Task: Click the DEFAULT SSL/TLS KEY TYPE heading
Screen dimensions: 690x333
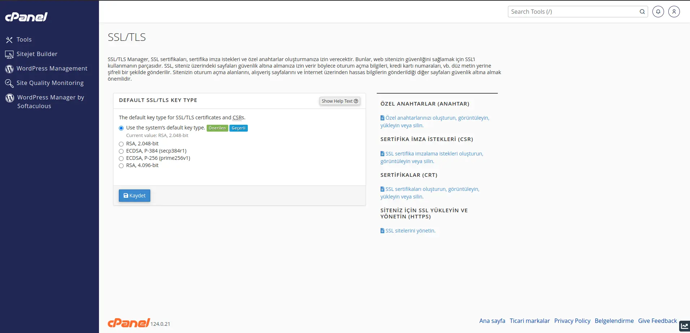Action: [x=158, y=100]
